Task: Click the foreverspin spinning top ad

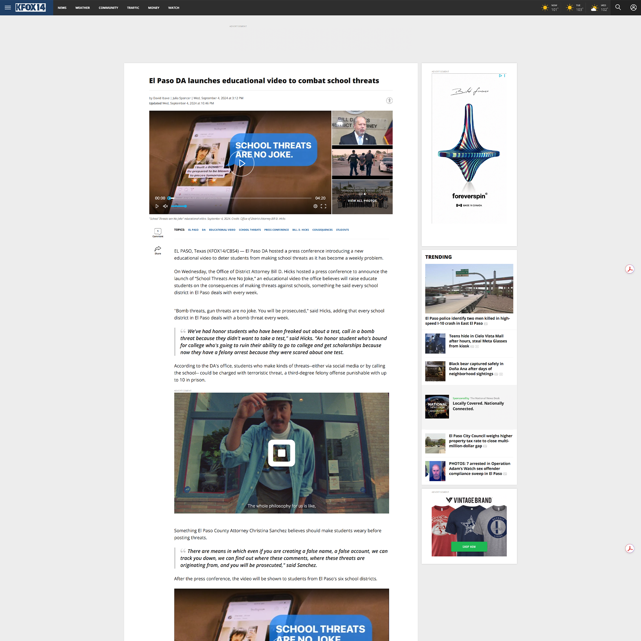Action: click(469, 149)
